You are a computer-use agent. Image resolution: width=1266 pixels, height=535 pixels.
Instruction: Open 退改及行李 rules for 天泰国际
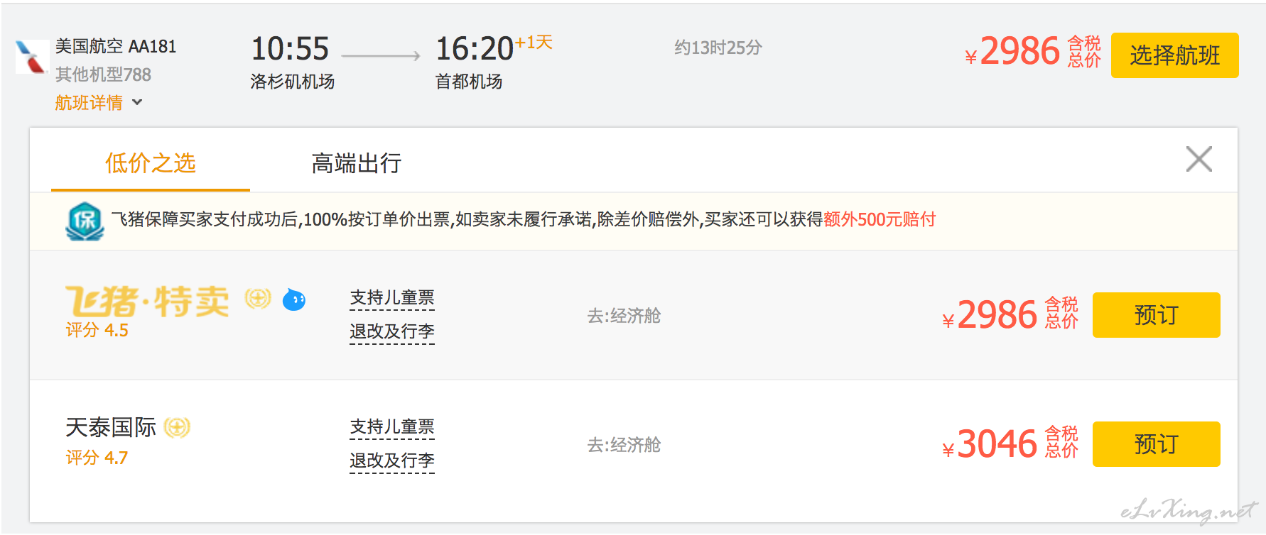[392, 461]
